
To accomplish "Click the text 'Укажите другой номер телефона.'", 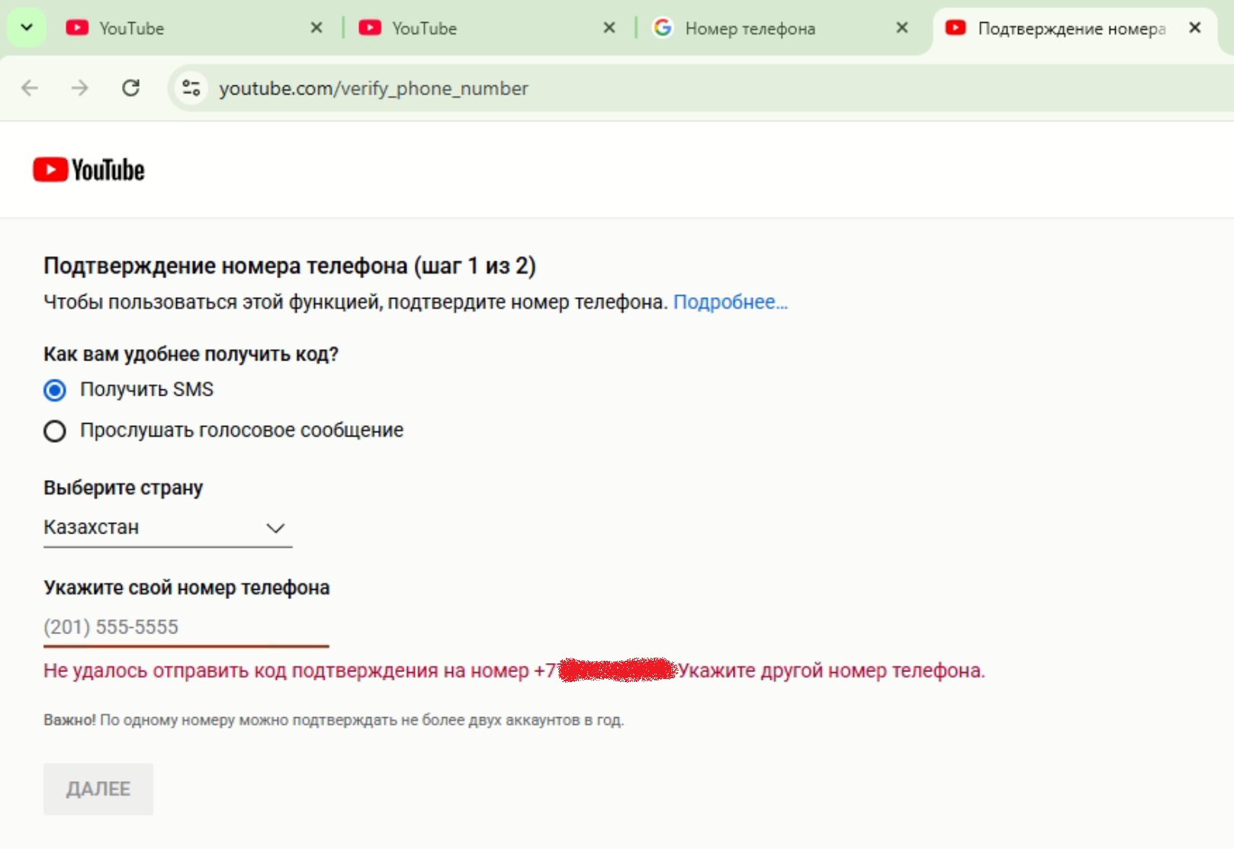I will tap(832, 671).
